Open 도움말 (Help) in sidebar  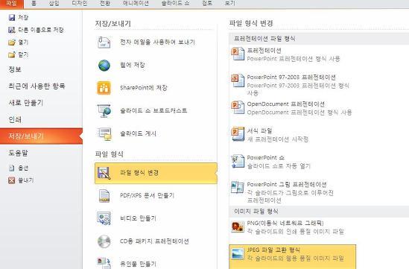tap(41, 153)
